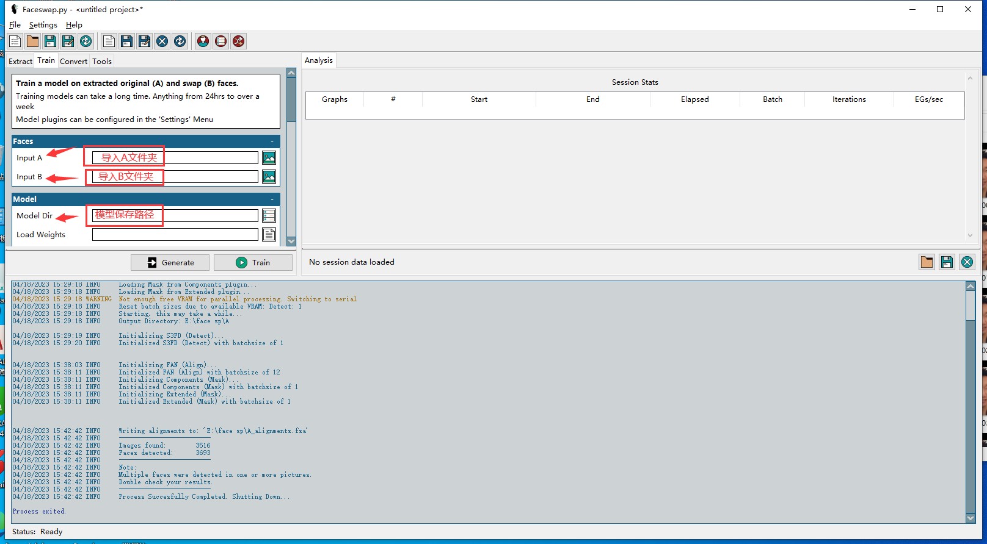Open project folder icon in toolbar
Image resolution: width=987 pixels, height=544 pixels.
pyautogui.click(x=33, y=41)
